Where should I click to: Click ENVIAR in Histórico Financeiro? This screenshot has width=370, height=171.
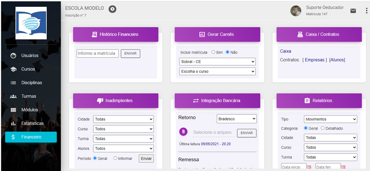point(131,54)
